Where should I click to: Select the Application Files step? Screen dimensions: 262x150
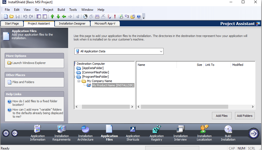[x=109, y=133]
